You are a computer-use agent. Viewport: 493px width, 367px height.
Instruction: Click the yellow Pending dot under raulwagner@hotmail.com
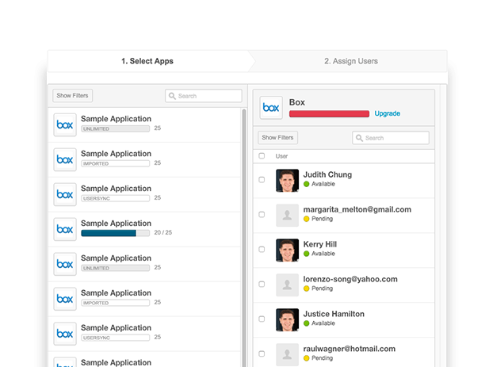tap(307, 358)
